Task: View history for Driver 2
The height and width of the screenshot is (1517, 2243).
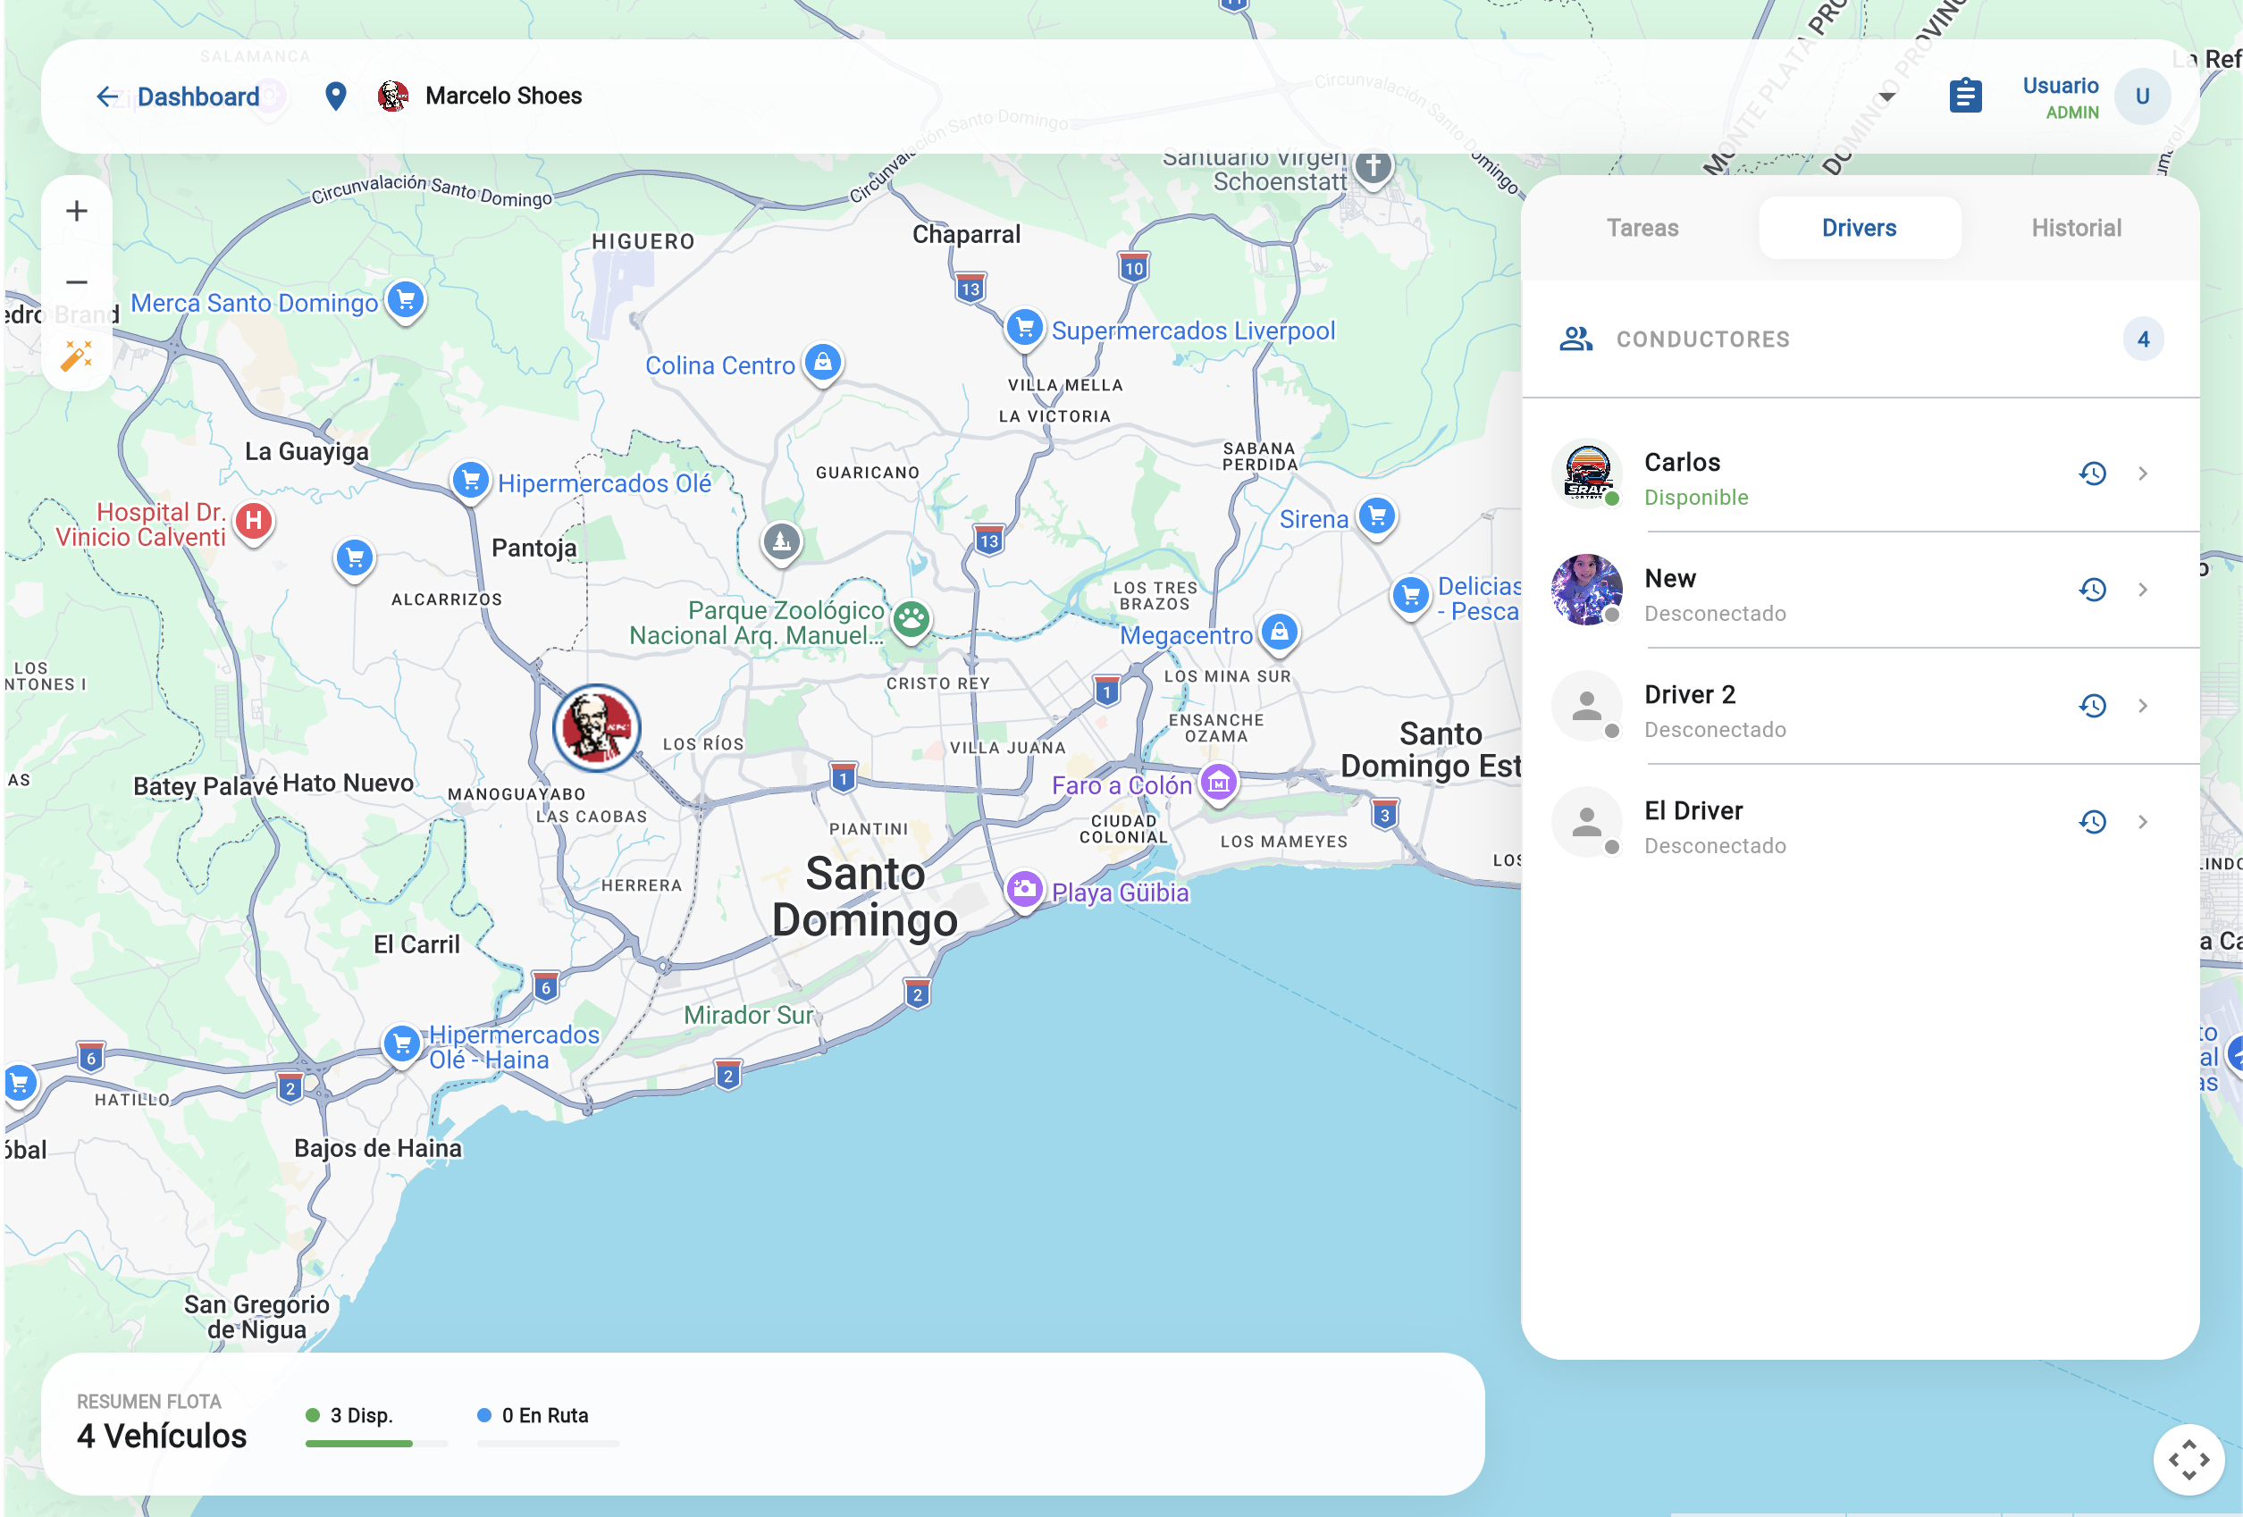Action: coord(2091,707)
